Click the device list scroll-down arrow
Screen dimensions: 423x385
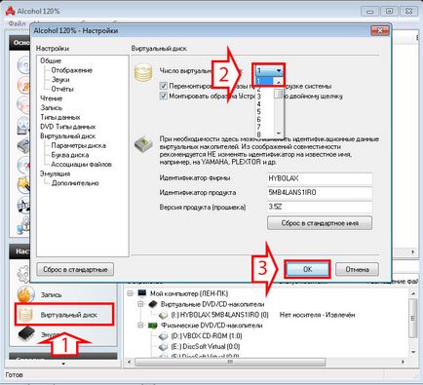point(413,352)
